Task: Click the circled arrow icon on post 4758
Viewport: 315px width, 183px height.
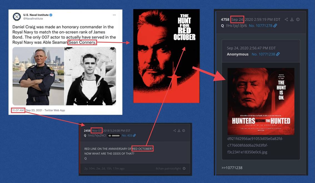Action: point(298,19)
